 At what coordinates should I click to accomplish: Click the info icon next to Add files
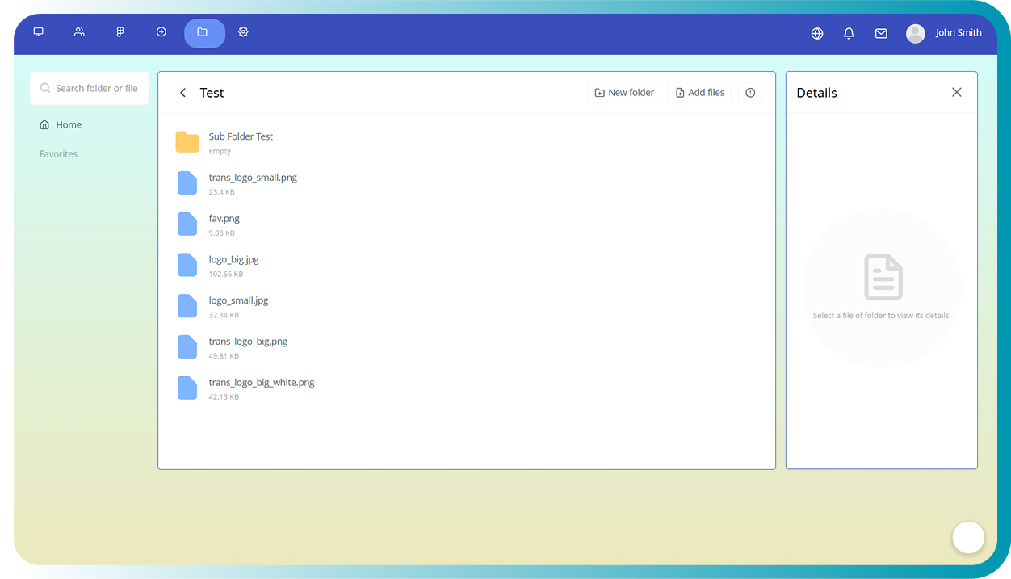750,93
